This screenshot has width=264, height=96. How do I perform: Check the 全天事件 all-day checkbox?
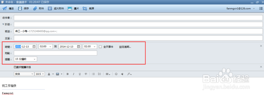tap(100, 47)
